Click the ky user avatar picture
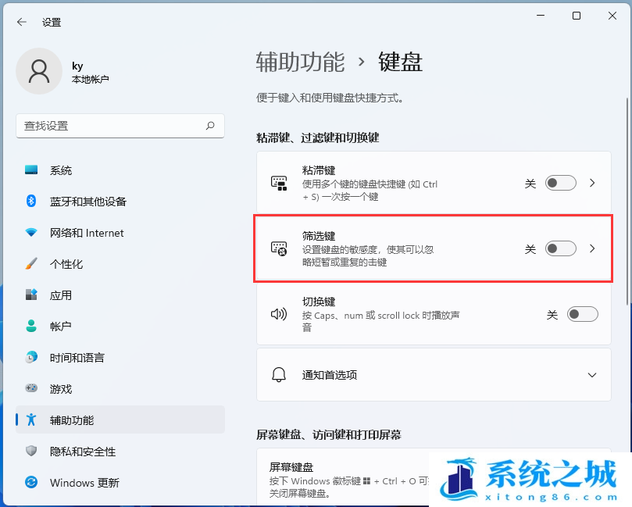Viewport: 632px width, 507px height. click(x=39, y=71)
